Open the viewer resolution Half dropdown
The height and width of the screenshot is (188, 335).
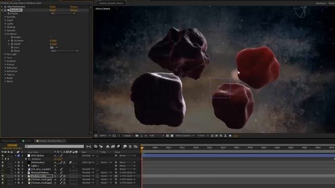tap(157, 136)
